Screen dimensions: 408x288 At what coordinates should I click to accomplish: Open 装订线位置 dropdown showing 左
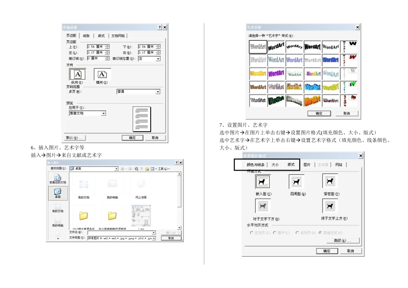[149, 59]
